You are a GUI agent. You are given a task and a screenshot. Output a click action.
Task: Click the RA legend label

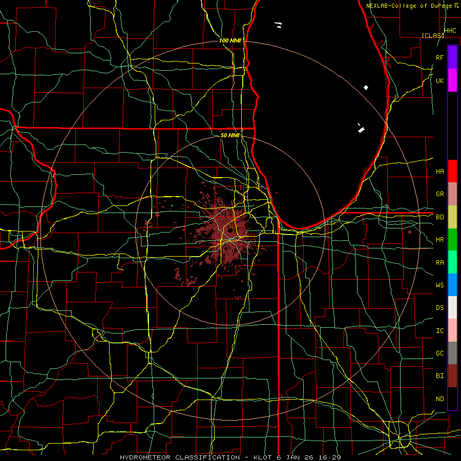coord(440,263)
